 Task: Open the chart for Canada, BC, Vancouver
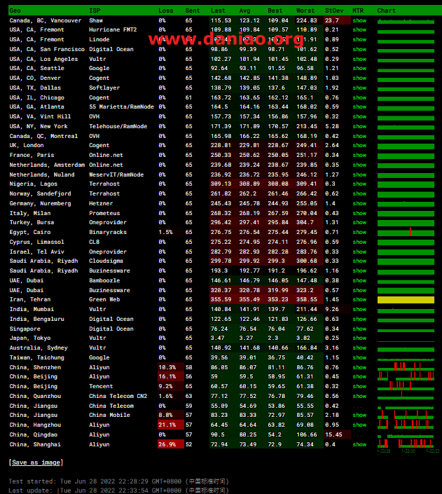pos(406,21)
